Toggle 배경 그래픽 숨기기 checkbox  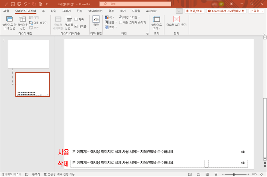[x=121, y=22]
